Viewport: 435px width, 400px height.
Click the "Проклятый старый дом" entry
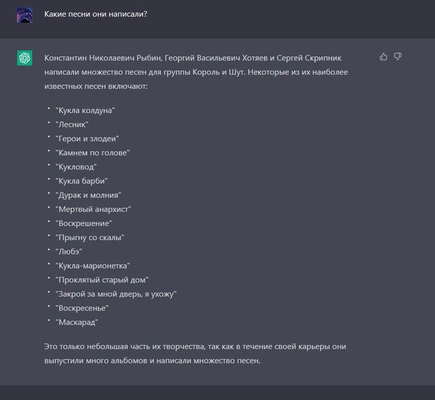pyautogui.click(x=101, y=280)
